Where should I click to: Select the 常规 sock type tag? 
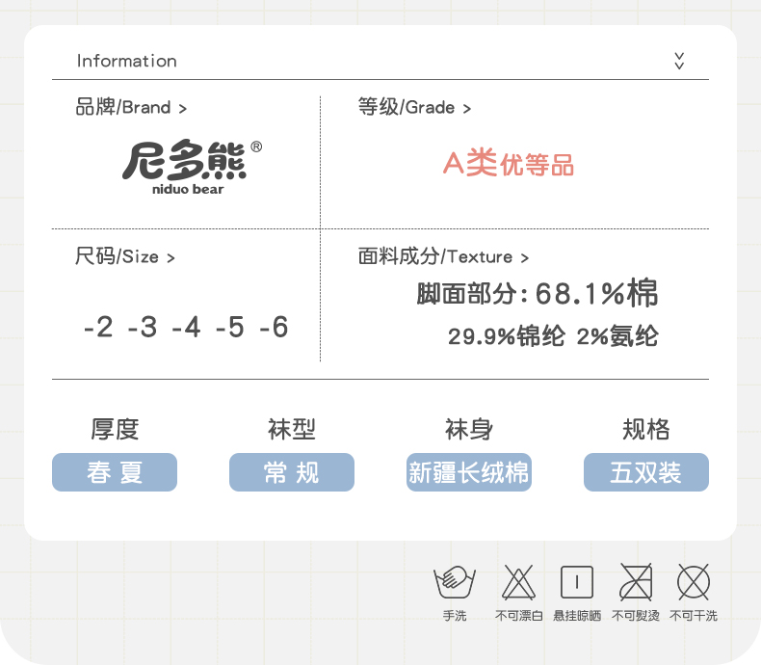(292, 472)
